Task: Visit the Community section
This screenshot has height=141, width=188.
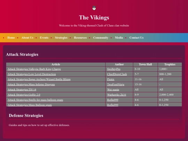Action: [x=101, y=38]
